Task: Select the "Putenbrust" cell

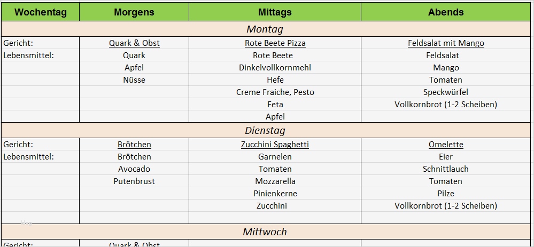Action: tap(134, 181)
